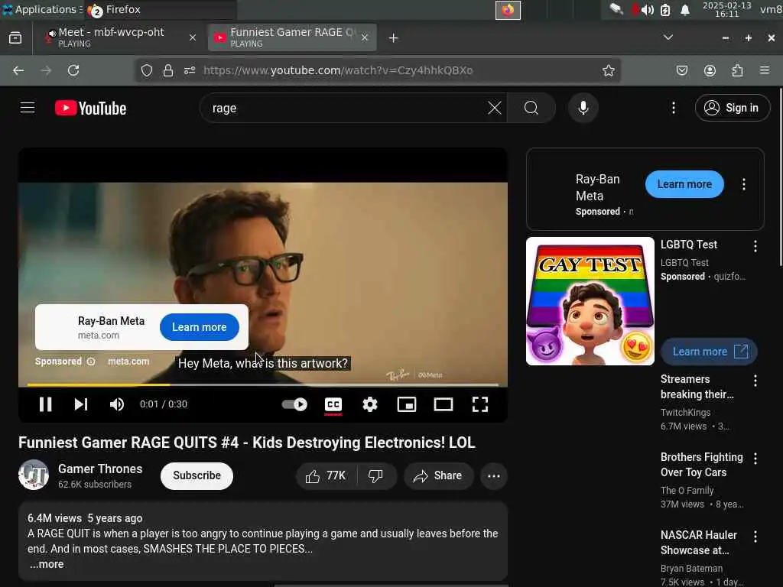This screenshot has width=783, height=587.
Task: Open system volume icon in tray
Action: pos(647,10)
